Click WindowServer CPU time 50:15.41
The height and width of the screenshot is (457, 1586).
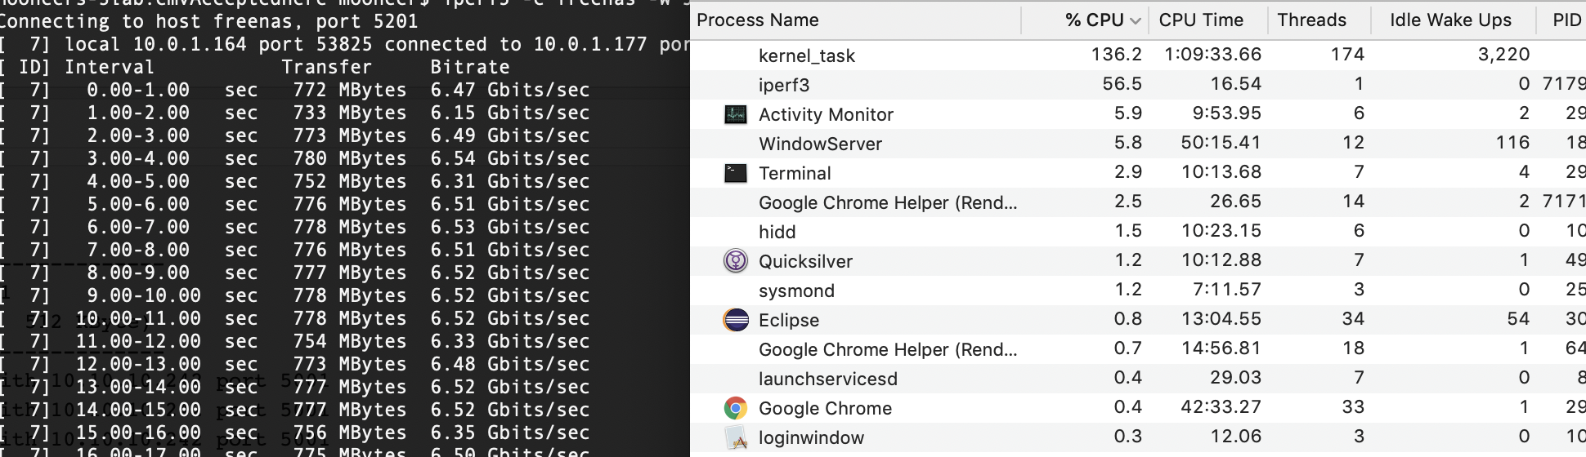[x=1221, y=142]
